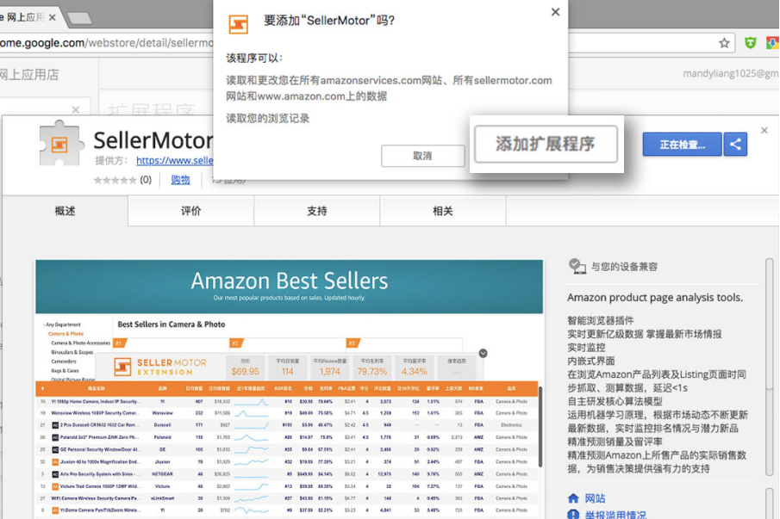Click the green shield extension icon
The image size is (780, 519).
click(750, 43)
